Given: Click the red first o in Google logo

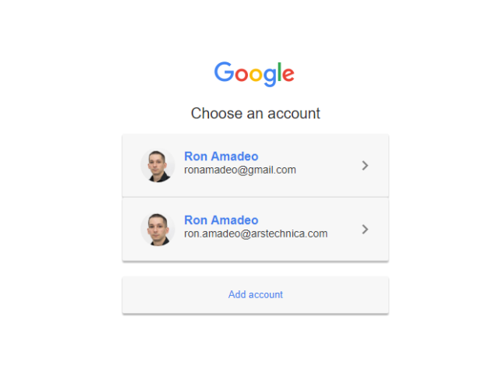Looking at the screenshot, I should tap(242, 75).
